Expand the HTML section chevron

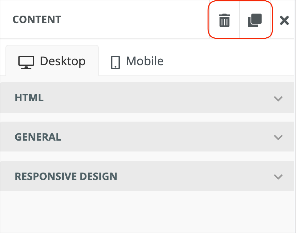[278, 98]
